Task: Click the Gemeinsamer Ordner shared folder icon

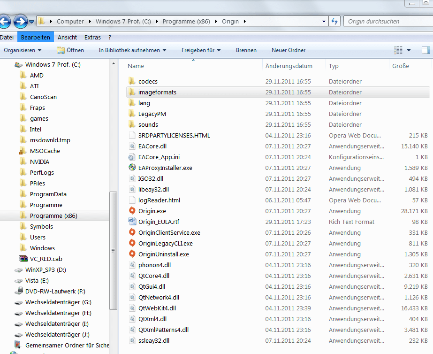Action: click(x=18, y=345)
